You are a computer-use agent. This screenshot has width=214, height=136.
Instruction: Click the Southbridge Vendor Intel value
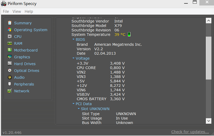tap(118, 21)
